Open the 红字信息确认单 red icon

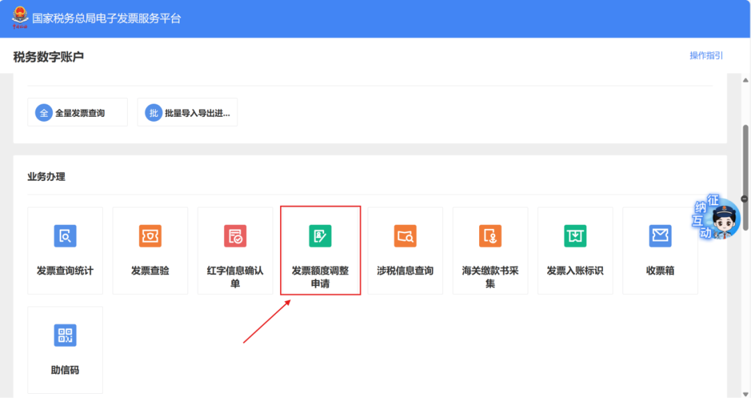pos(235,236)
